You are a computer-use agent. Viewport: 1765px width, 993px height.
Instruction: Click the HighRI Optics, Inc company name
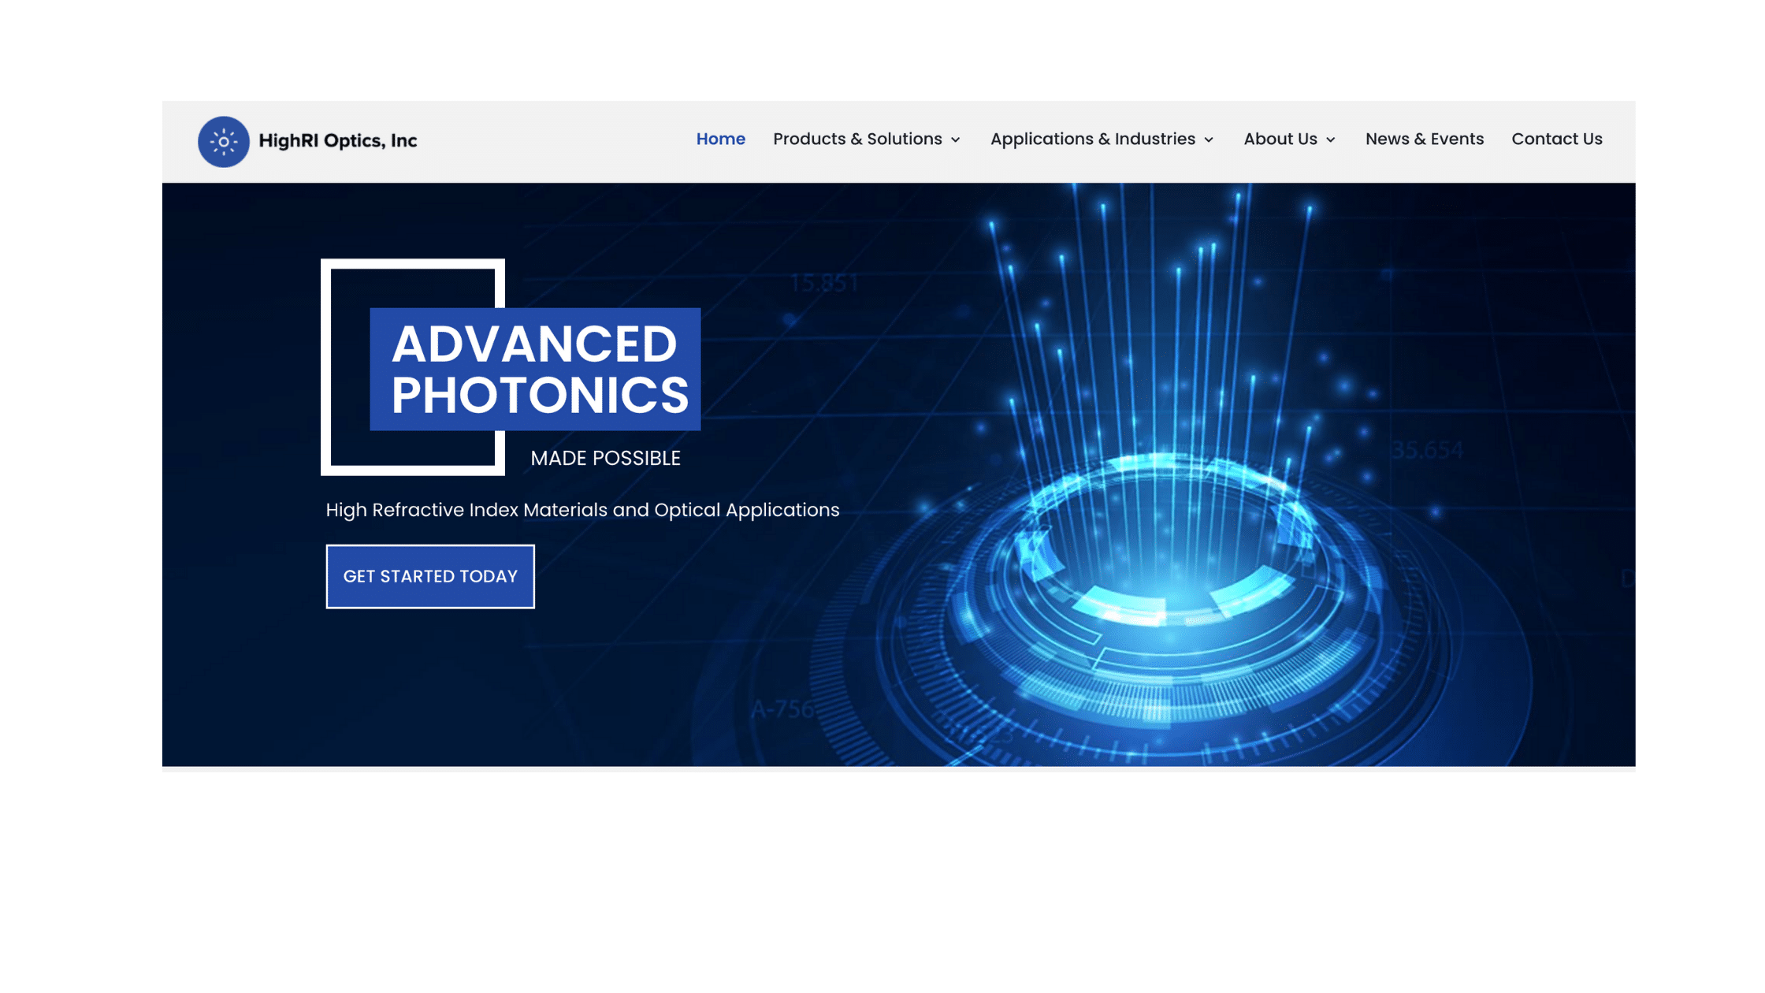pyautogui.click(x=338, y=141)
